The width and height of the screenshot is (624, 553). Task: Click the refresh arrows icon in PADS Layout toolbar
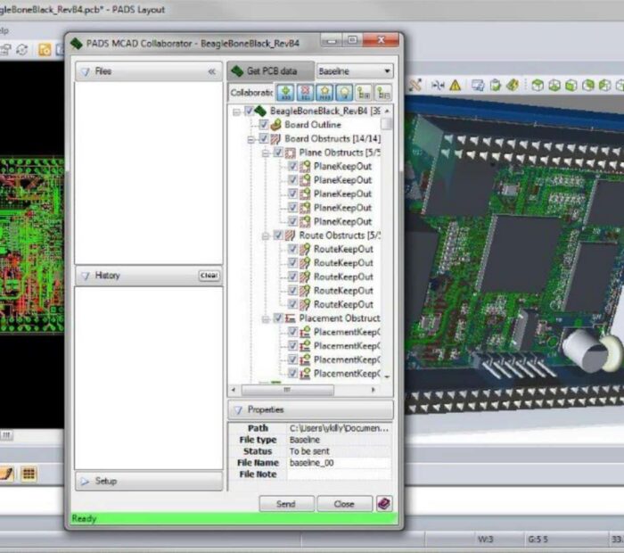(x=22, y=50)
